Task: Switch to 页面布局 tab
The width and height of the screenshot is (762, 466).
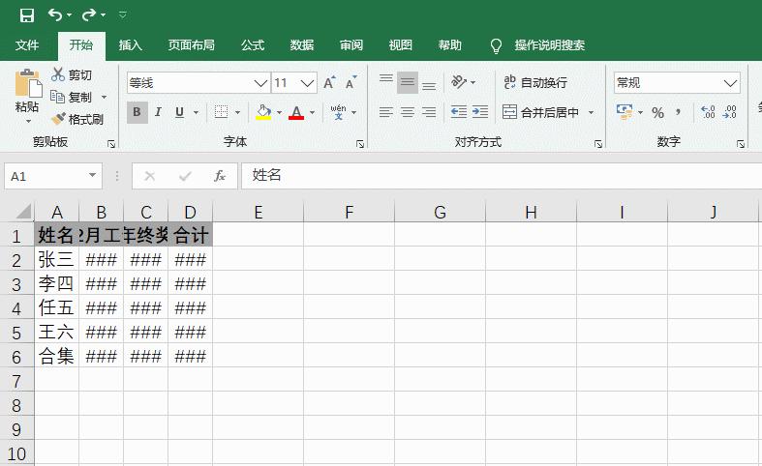Action: tap(192, 45)
